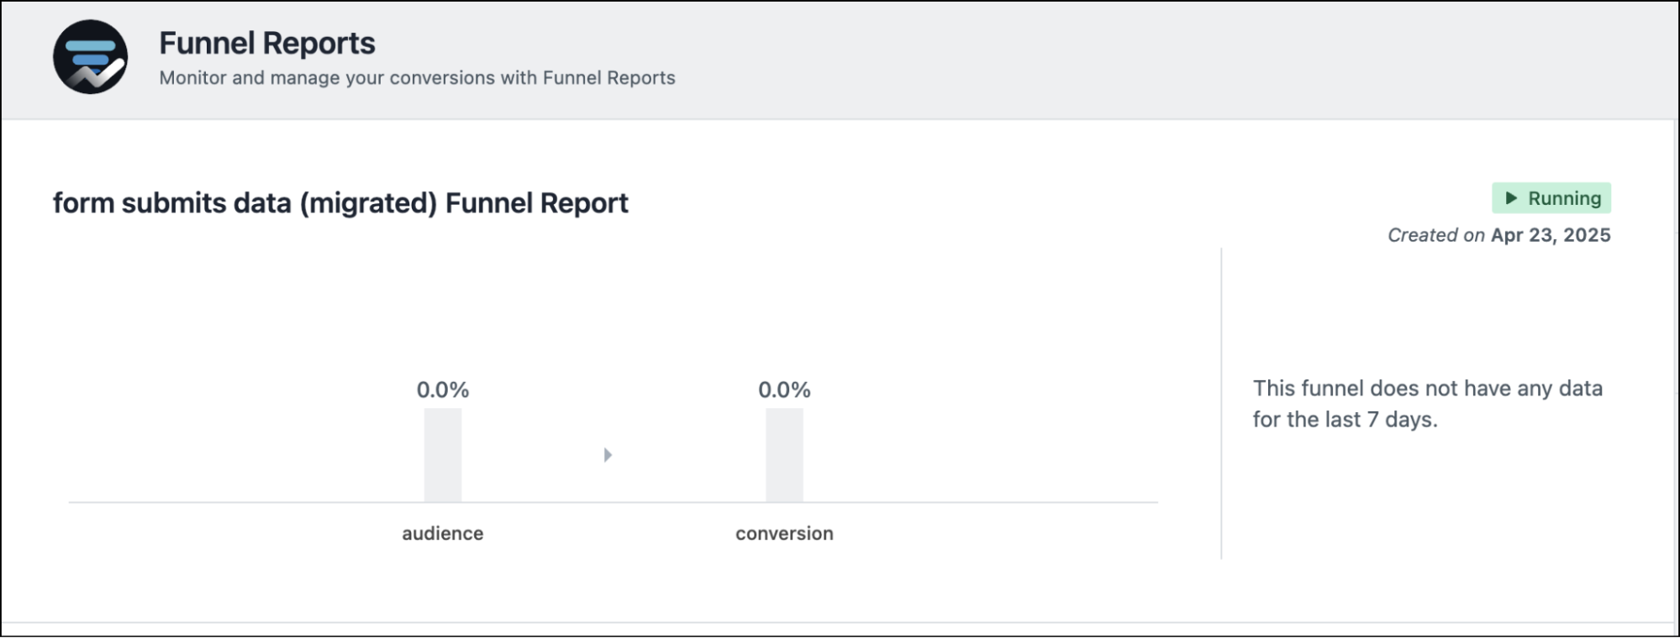Click the conversion step label

(784, 533)
